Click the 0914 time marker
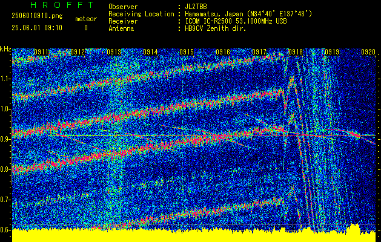381x242 pixels. 150,51
